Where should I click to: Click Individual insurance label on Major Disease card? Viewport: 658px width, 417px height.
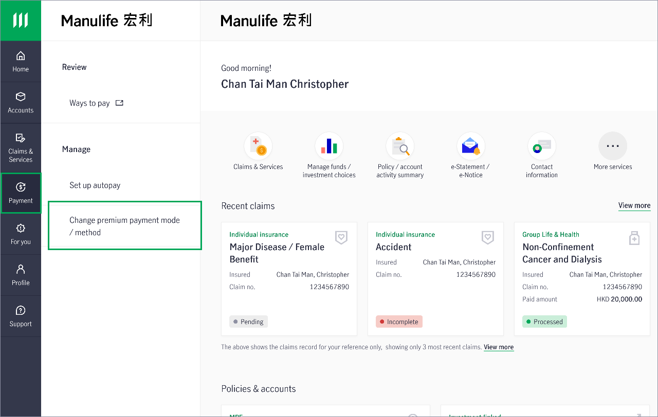pos(259,235)
